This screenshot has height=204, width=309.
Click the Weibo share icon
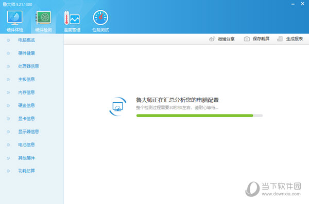[x=212, y=39]
